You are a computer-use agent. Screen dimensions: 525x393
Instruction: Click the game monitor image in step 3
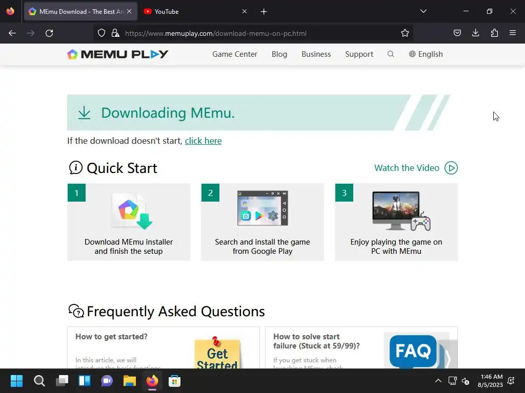point(401,211)
